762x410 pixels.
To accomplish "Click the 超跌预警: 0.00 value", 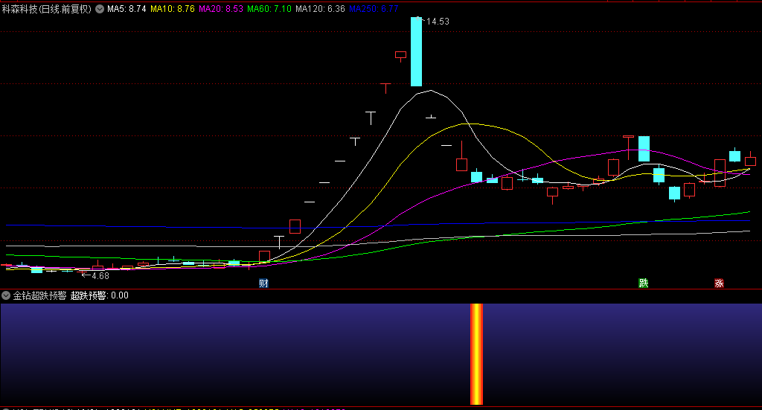I will click(100, 295).
